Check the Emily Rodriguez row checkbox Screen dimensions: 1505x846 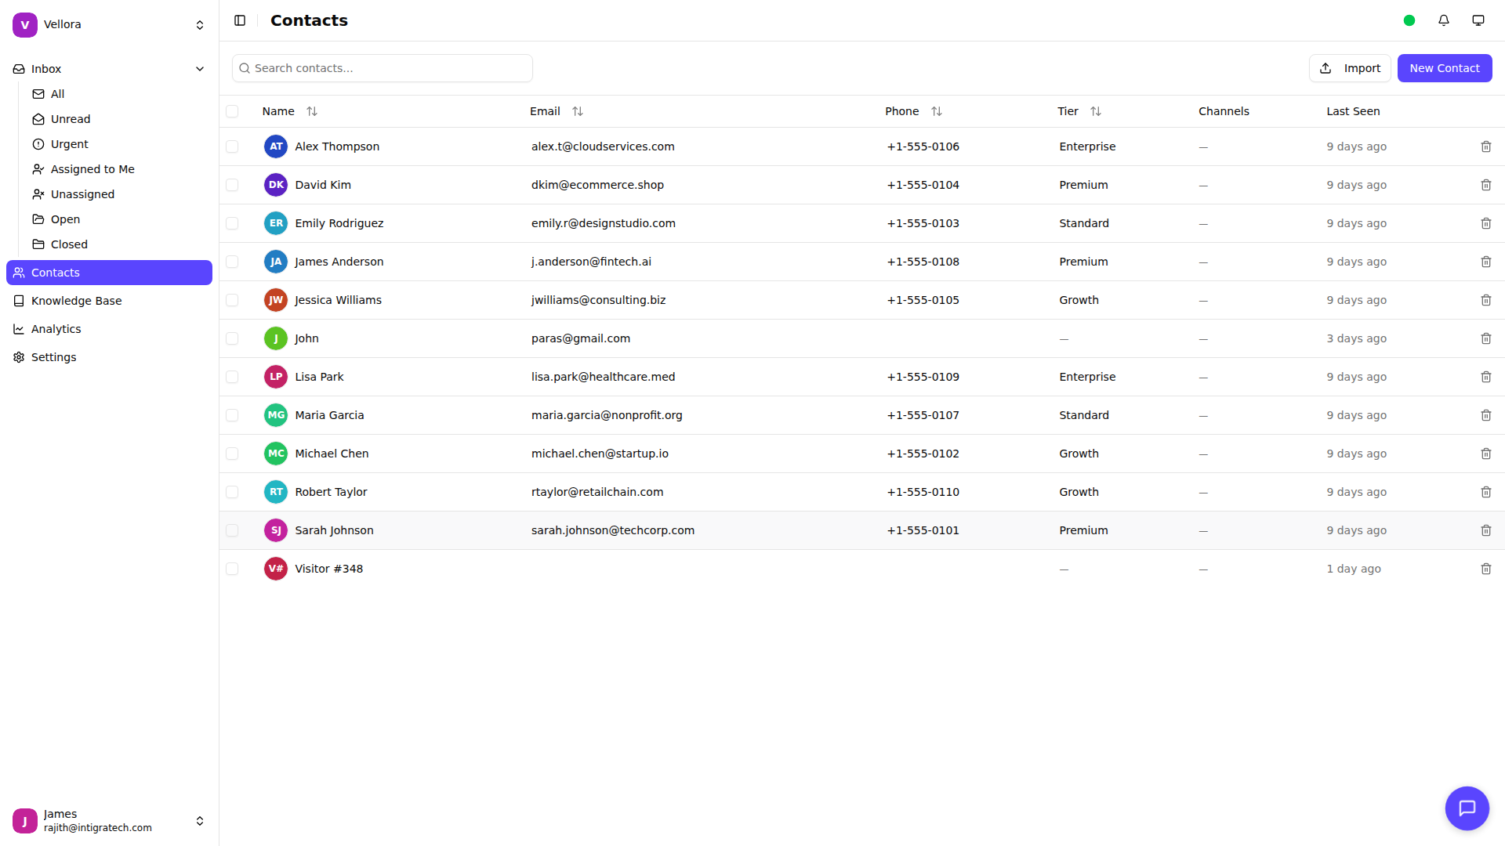point(232,223)
